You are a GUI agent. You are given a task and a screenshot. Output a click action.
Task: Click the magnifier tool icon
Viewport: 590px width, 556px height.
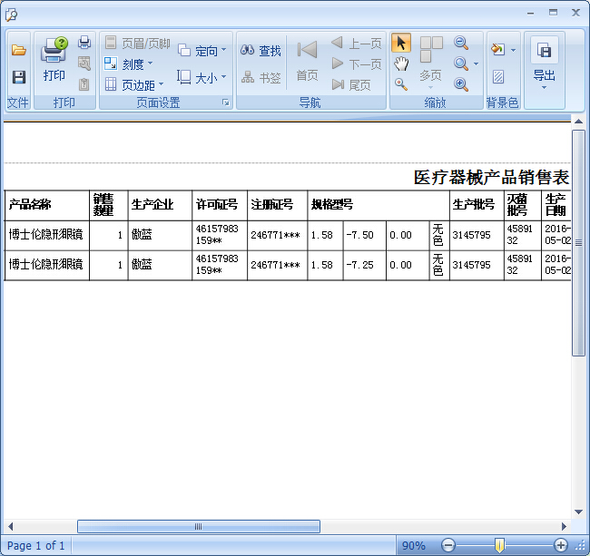(x=400, y=84)
